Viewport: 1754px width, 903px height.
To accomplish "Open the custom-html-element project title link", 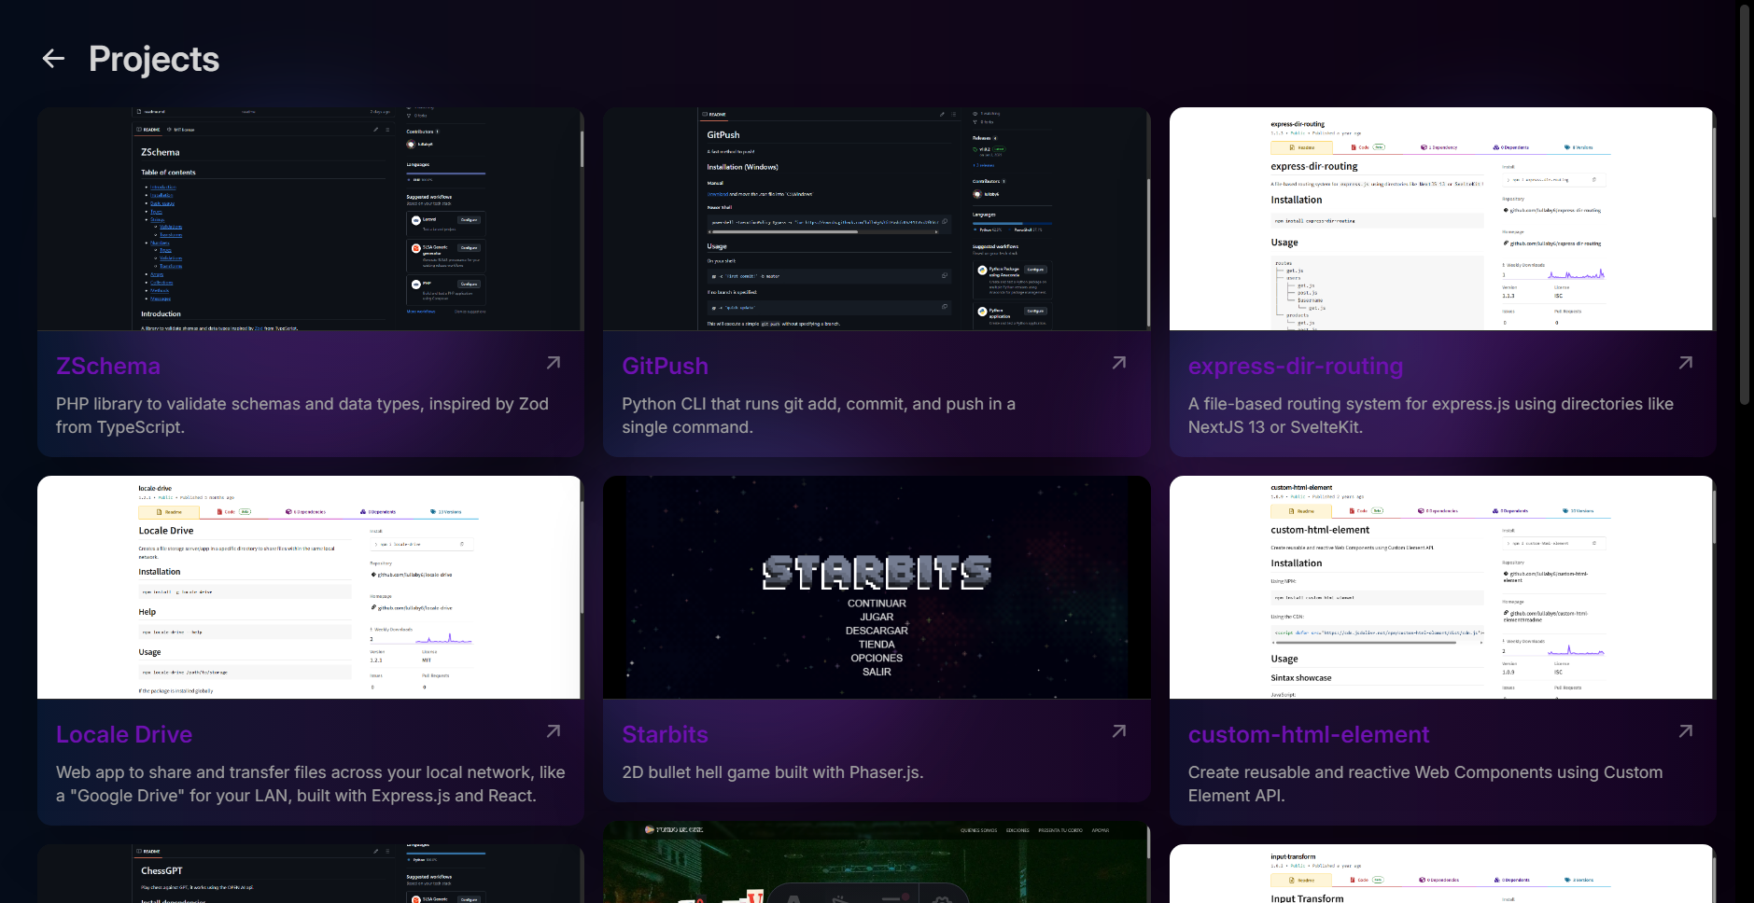I will tap(1309, 734).
